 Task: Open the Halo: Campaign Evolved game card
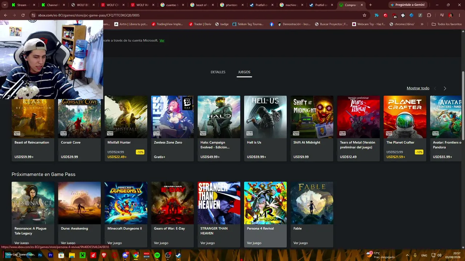[x=219, y=128]
